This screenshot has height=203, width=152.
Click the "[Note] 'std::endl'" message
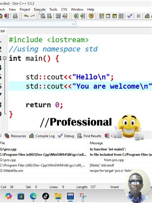click(x=102, y=165)
